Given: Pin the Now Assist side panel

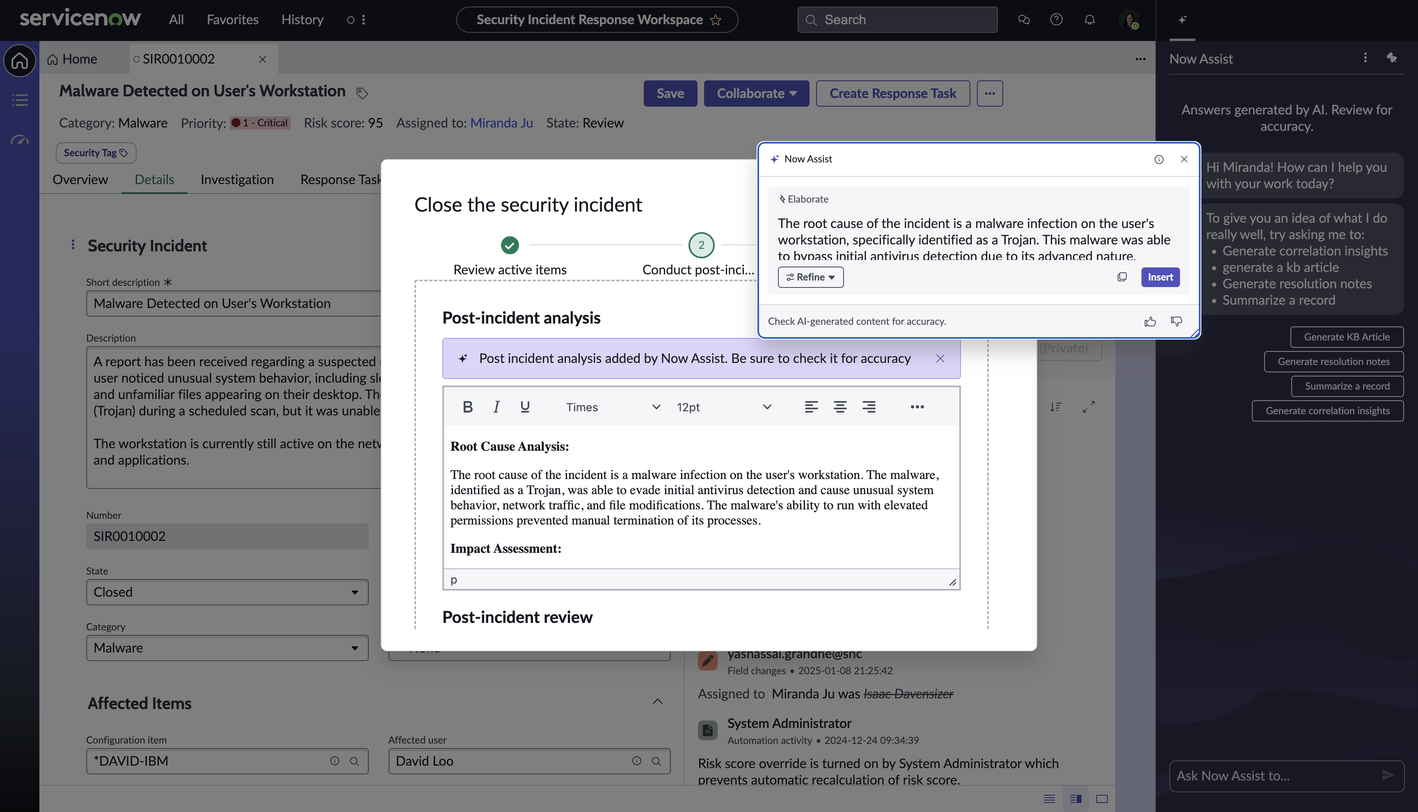Looking at the screenshot, I should 1391,58.
